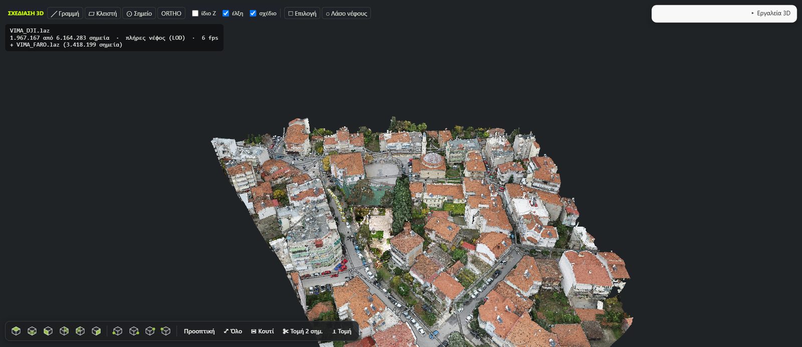This screenshot has width=802, height=347.
Task: Activate the Σημείο point tool
Action: [x=139, y=14]
